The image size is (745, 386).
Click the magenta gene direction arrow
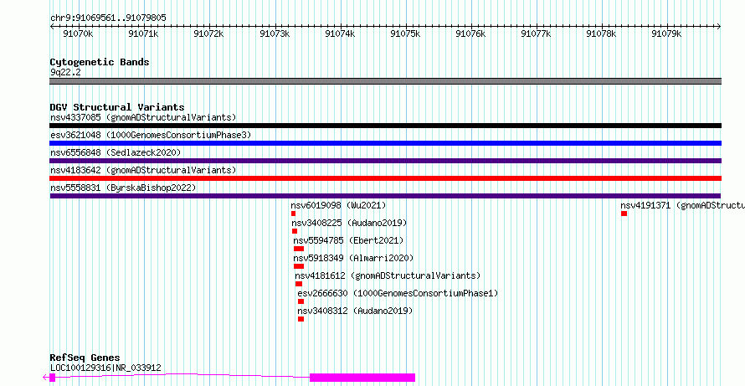[x=45, y=378]
